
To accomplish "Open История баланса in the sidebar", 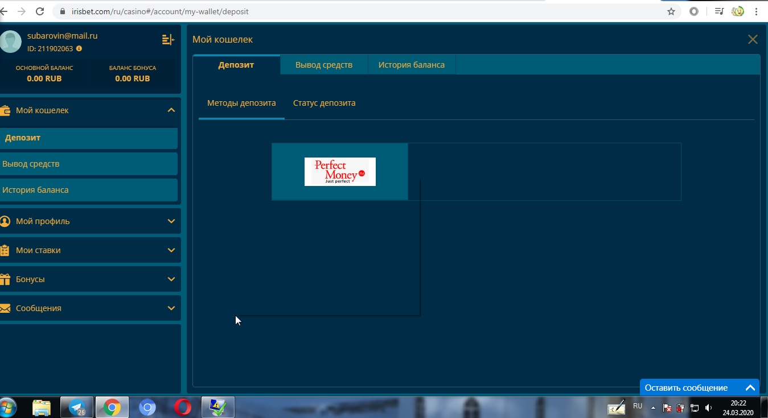I will 88,190.
